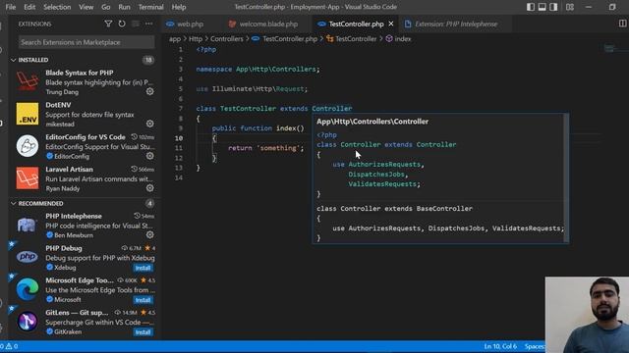Split the editor to the right
Screen dimensions: 629x353
coord(622,24)
